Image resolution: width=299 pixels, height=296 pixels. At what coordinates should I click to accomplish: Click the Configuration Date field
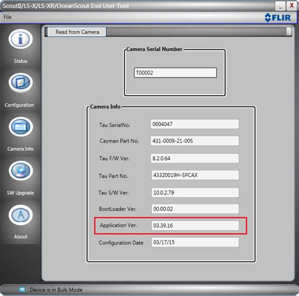(x=195, y=242)
